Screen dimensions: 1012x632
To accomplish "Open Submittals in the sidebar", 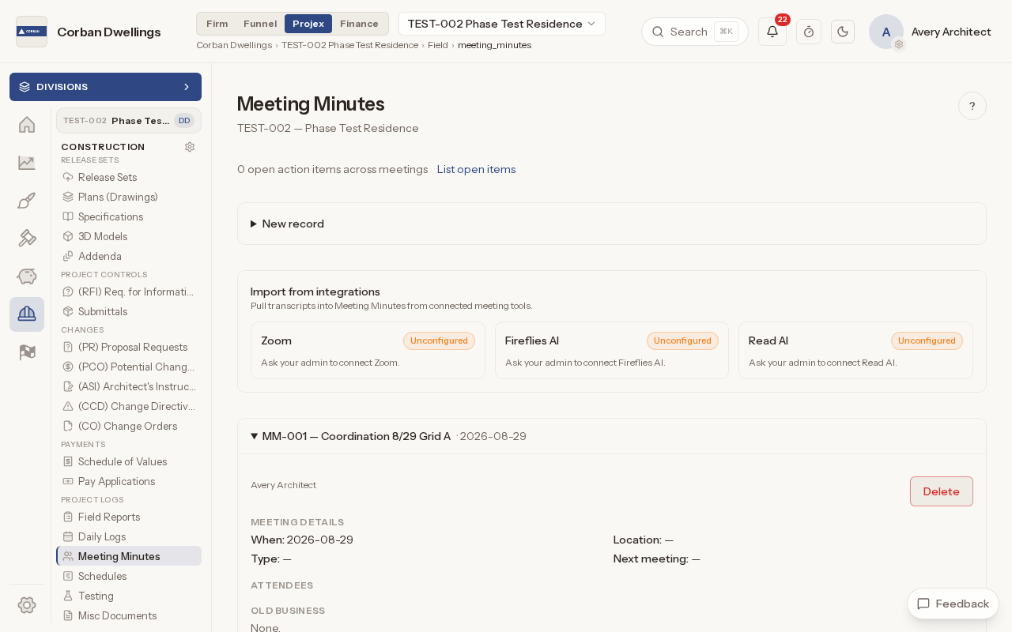I will coord(129,311).
